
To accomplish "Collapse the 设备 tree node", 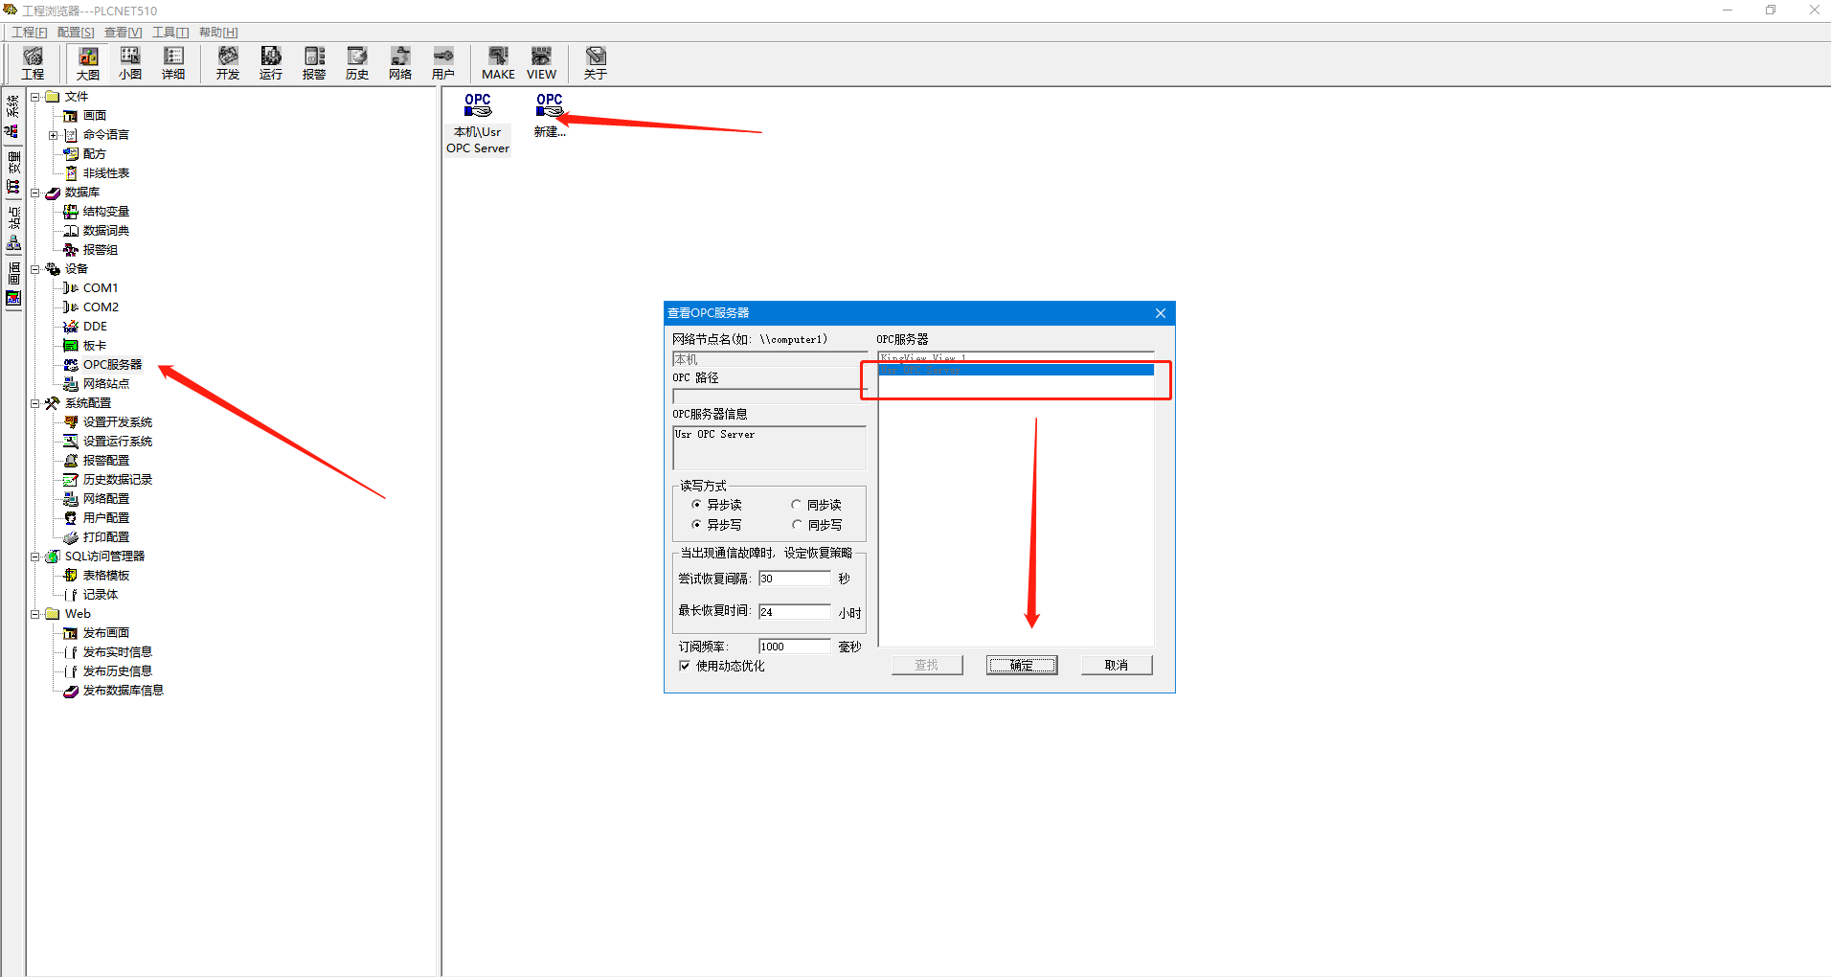I will [x=35, y=269].
